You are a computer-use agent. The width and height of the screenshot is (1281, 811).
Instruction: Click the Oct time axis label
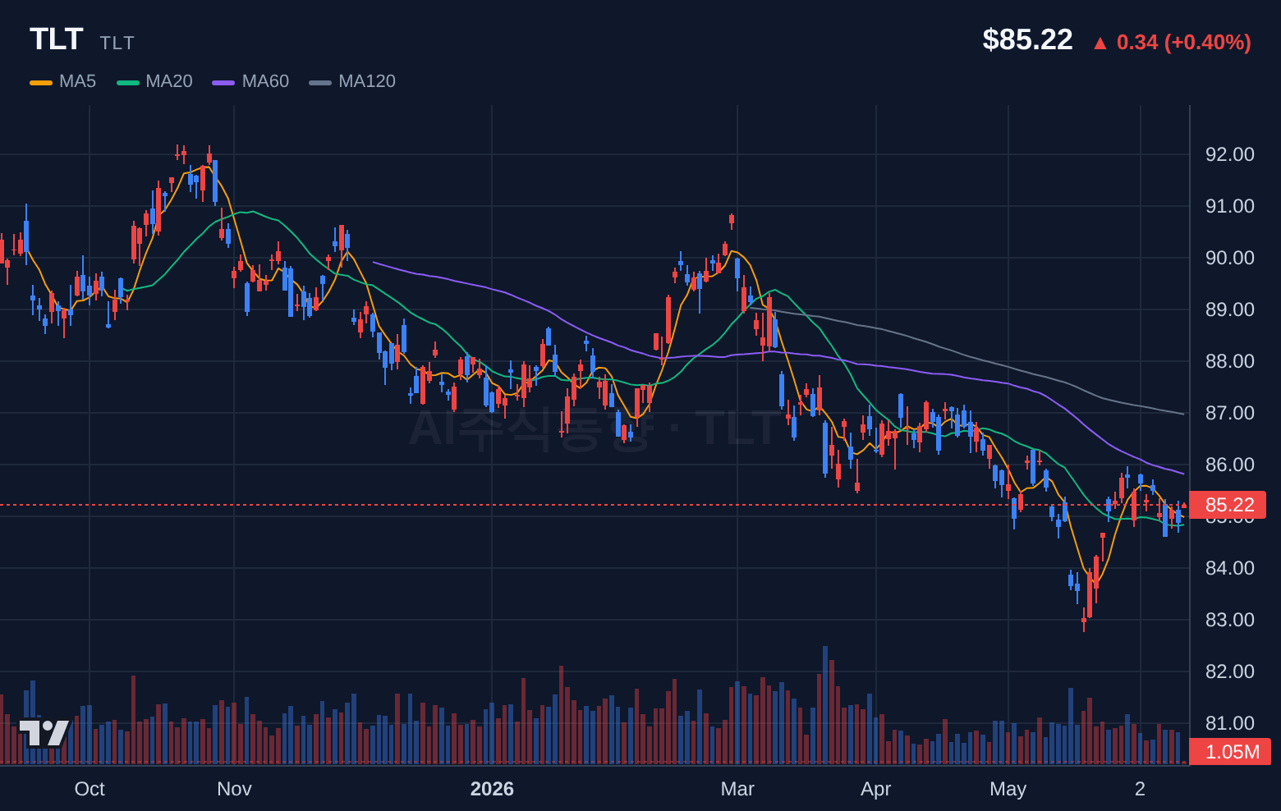(x=90, y=789)
